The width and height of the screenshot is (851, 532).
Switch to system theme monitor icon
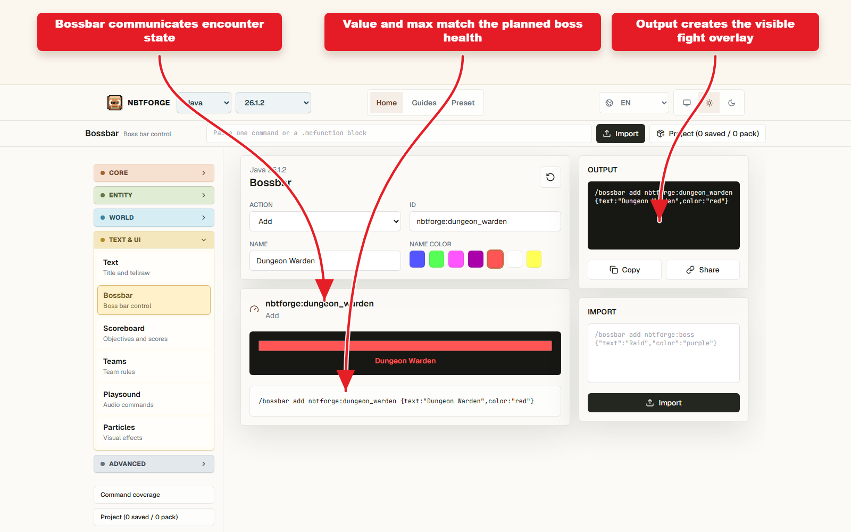(687, 103)
